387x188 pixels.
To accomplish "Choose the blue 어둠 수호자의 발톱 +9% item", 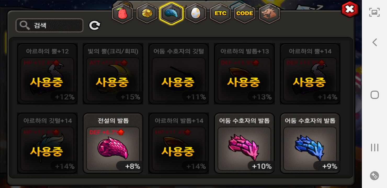I will [310, 143].
